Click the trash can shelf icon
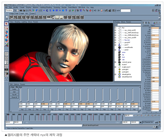This screenshot has width=165, height=139. pos(159,13)
